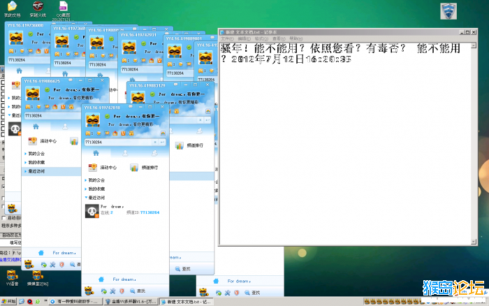489x306 pixels.
Task: Open Notepad 文件(F) menu
Action: click(x=227, y=38)
